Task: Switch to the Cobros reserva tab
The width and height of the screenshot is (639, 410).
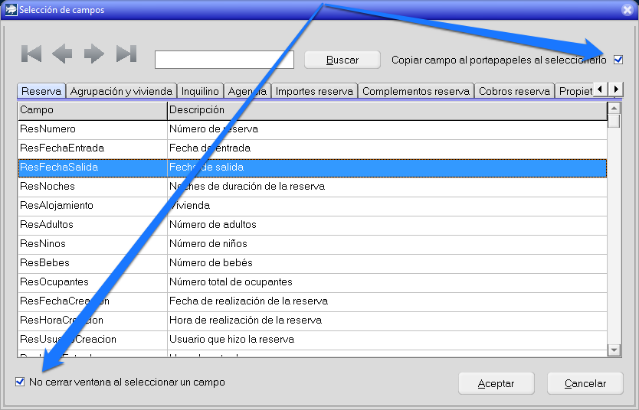Action: pyautogui.click(x=514, y=91)
